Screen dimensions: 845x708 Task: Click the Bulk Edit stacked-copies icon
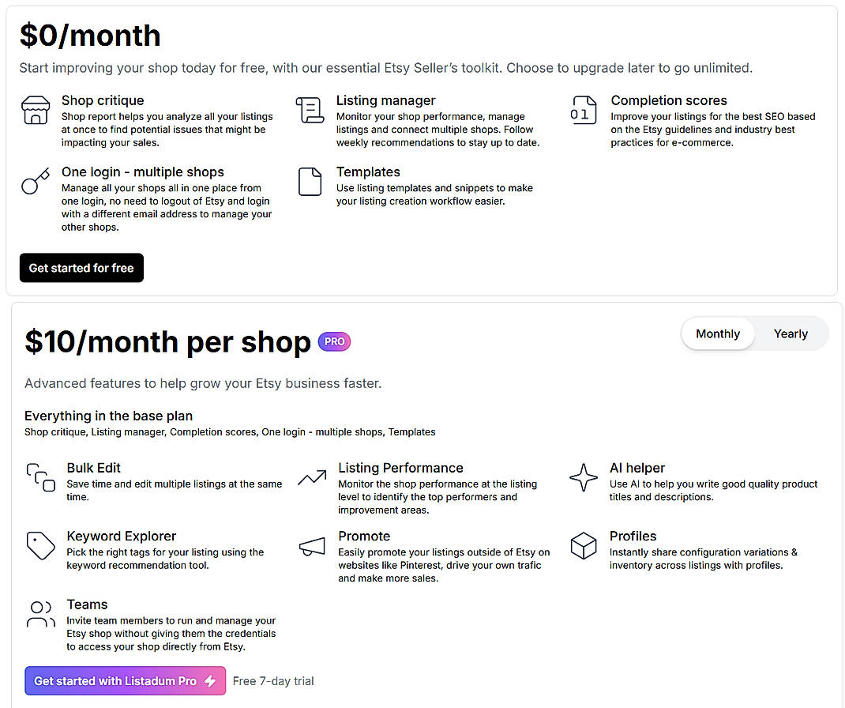[x=40, y=477]
